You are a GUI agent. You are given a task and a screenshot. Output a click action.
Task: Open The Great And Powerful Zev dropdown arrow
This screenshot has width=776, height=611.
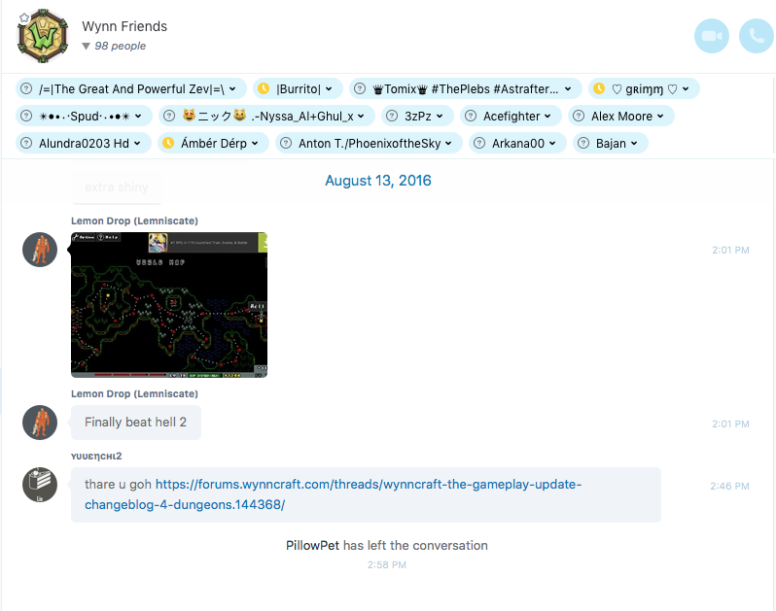pyautogui.click(x=232, y=89)
